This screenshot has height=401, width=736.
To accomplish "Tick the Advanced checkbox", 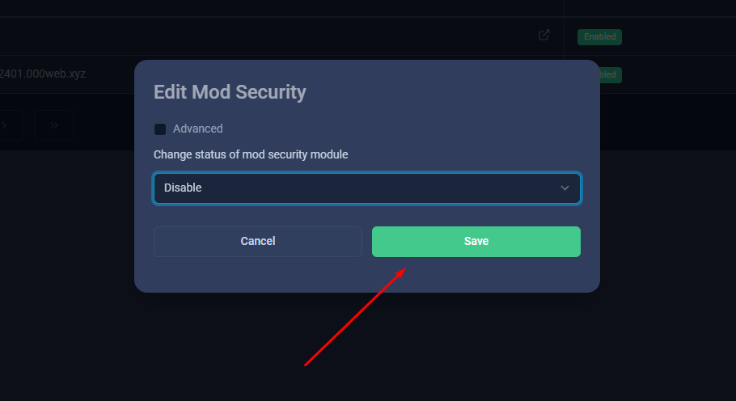I will (160, 129).
